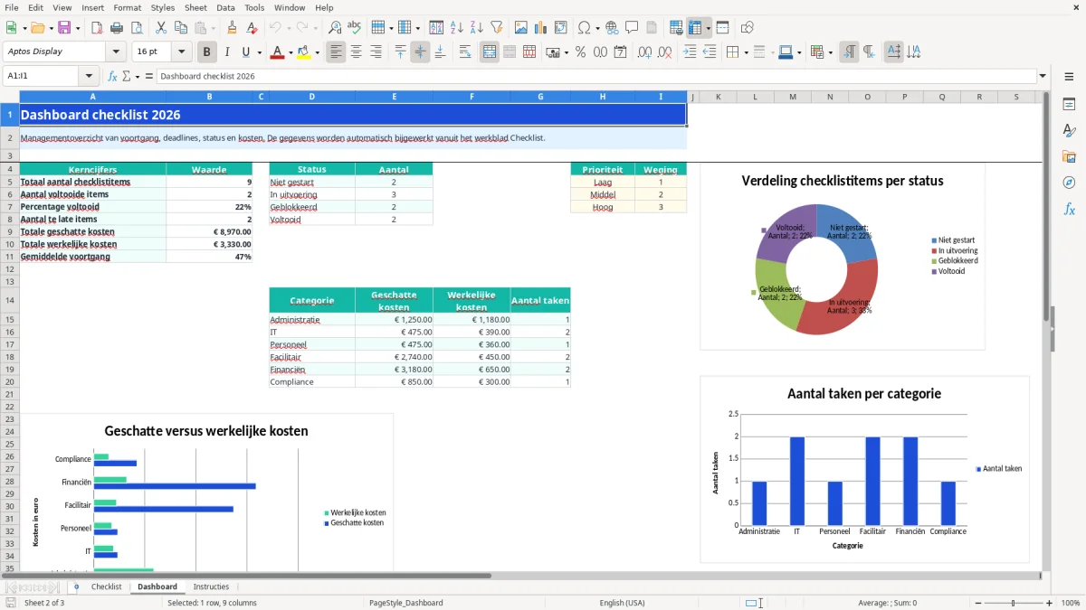
Task: Click PageStyle_Dashboard in status bar
Action: point(405,603)
